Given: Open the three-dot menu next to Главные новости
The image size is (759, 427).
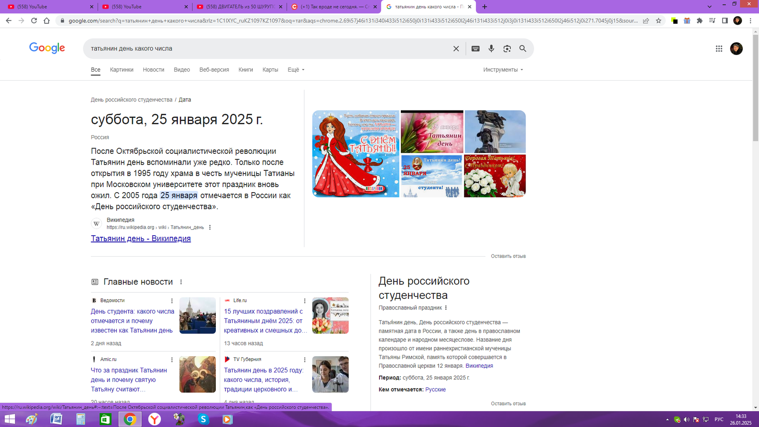Looking at the screenshot, I should tap(181, 282).
